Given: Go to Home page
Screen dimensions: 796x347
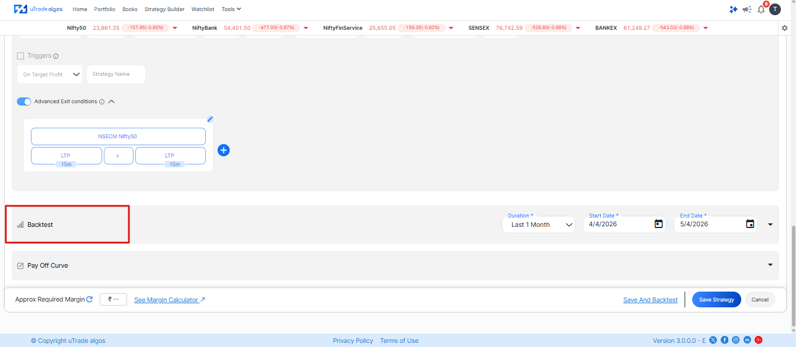Looking at the screenshot, I should tap(80, 9).
